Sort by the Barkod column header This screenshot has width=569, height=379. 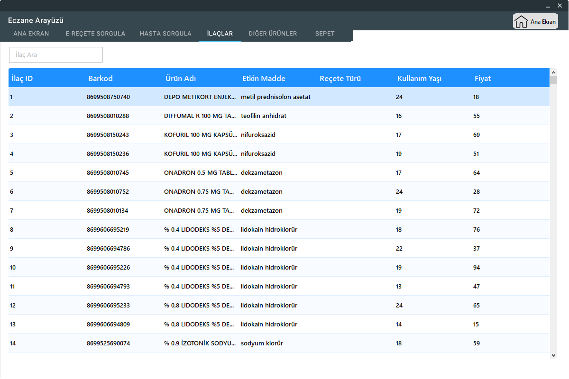click(101, 79)
